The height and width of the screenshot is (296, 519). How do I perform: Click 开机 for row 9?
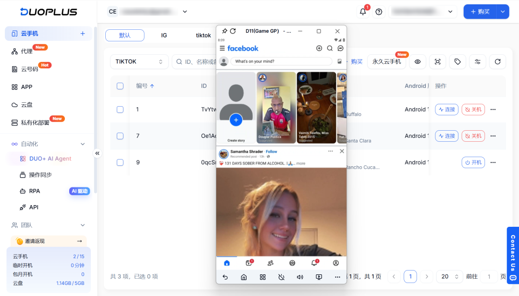473,162
